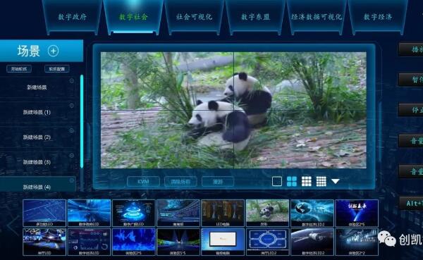Click the KVM button below the preview
423x260 pixels.
(143, 182)
